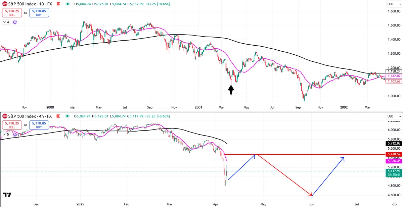Click the 2001 year label on the 1D time axis
Viewport: 403px width, 207px height.
click(198, 107)
